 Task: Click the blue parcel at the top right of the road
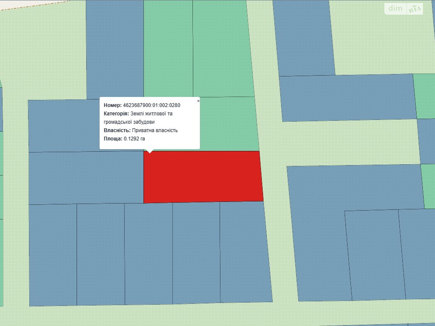click(303, 38)
